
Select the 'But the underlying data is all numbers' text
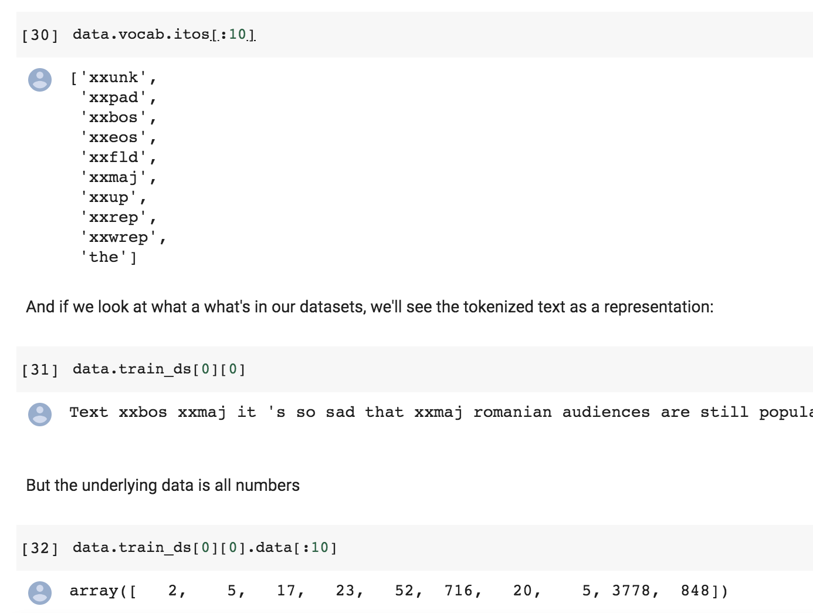(x=162, y=485)
